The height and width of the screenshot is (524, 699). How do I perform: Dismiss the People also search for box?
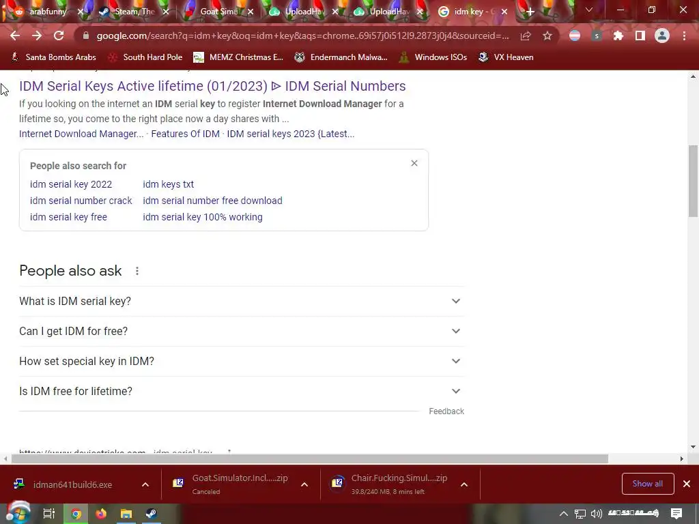click(x=414, y=163)
